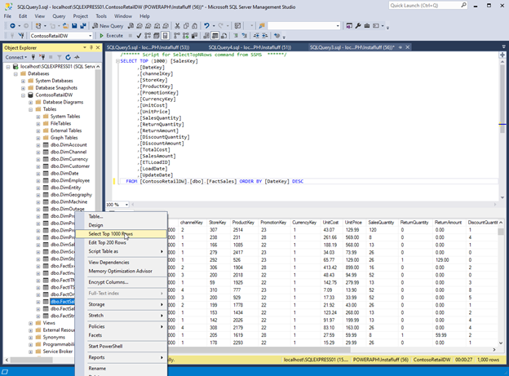Click the Save toolbar icon
Screen dimensions: 509x376
(74, 26)
